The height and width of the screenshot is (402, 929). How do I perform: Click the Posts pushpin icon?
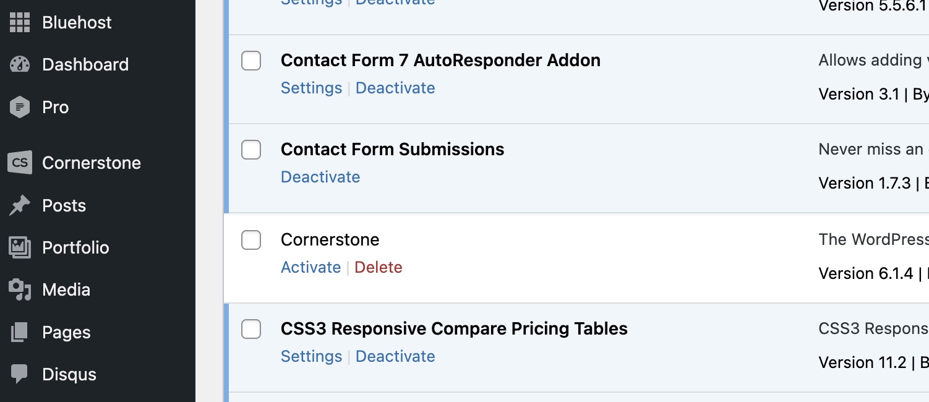20,205
